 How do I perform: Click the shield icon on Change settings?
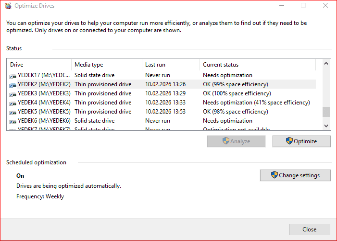[274, 175]
